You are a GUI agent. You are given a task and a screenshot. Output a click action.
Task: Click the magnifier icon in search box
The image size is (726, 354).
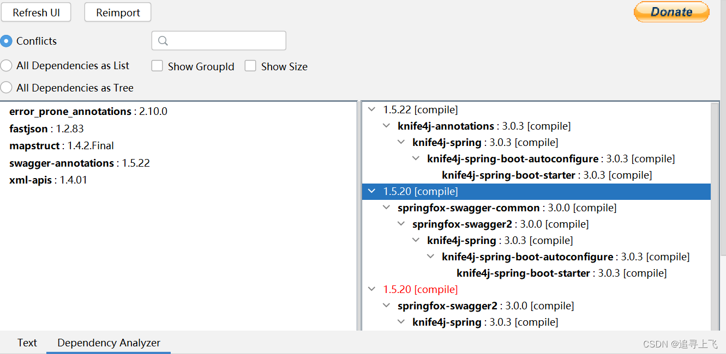(x=163, y=41)
